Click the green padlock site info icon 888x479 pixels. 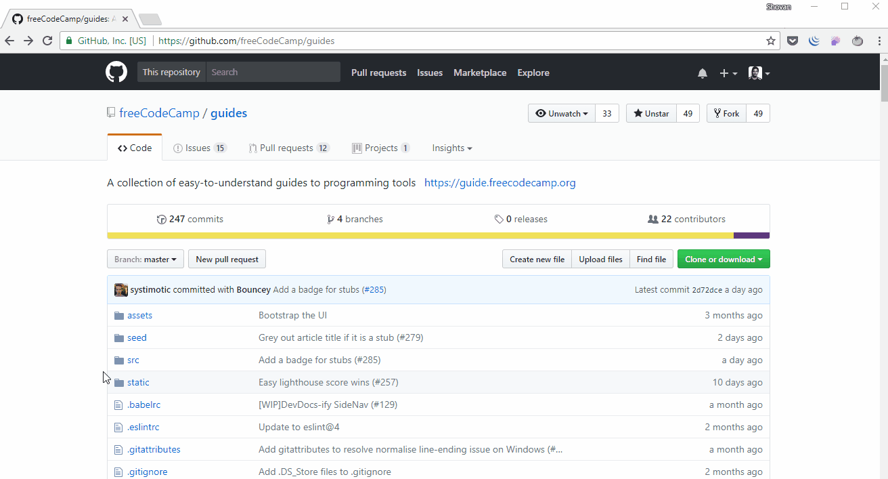pyautogui.click(x=69, y=41)
